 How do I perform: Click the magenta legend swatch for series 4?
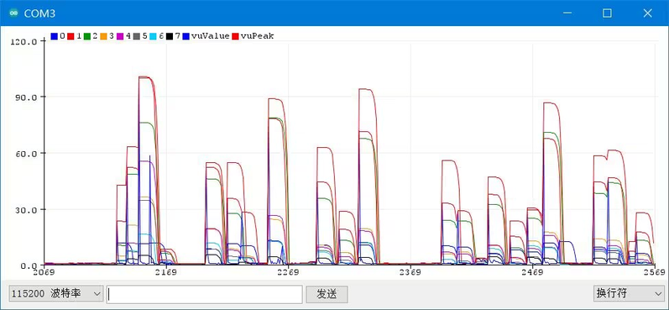pyautogui.click(x=120, y=37)
